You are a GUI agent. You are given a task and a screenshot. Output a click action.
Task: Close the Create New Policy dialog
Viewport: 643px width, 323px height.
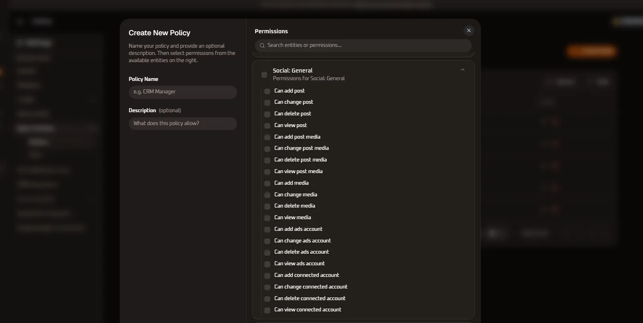pos(469,30)
